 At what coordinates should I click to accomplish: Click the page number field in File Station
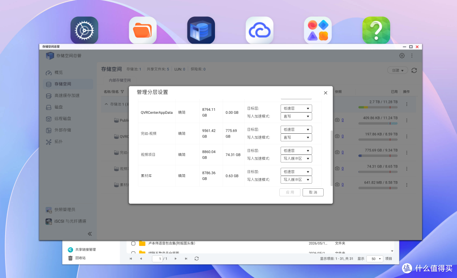[157, 259]
